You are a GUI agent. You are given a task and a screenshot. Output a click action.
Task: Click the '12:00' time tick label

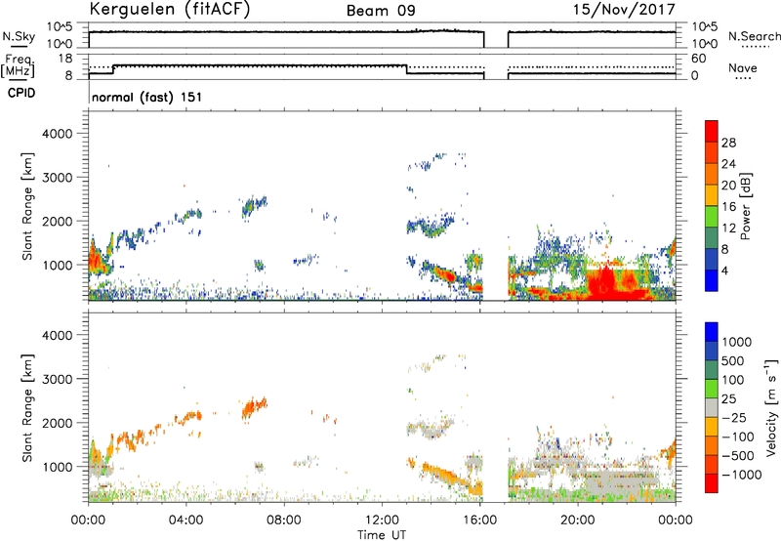(x=382, y=520)
